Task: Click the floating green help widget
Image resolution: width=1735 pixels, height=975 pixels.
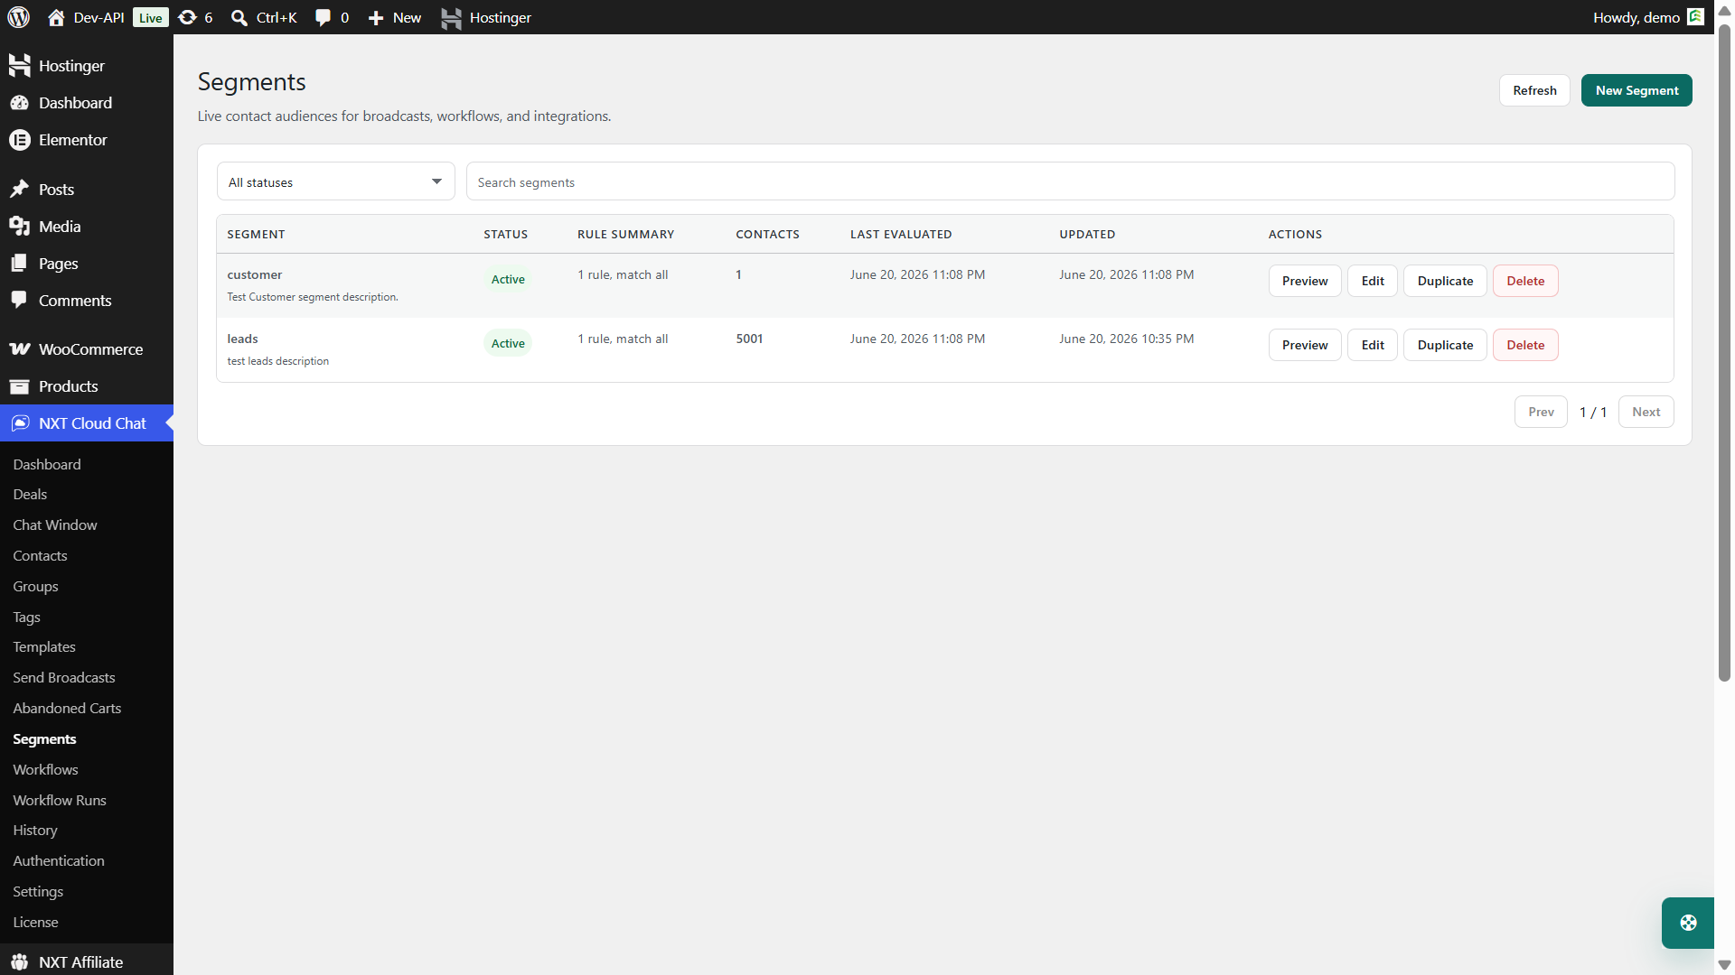Action: pos(1687,923)
